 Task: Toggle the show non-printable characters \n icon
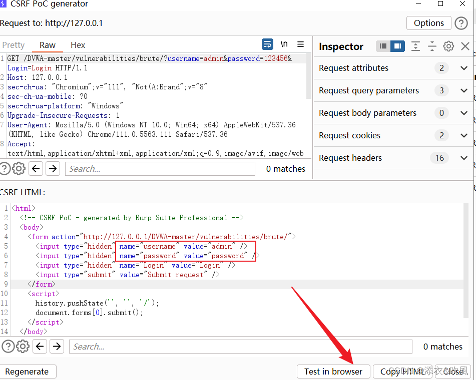pos(284,44)
